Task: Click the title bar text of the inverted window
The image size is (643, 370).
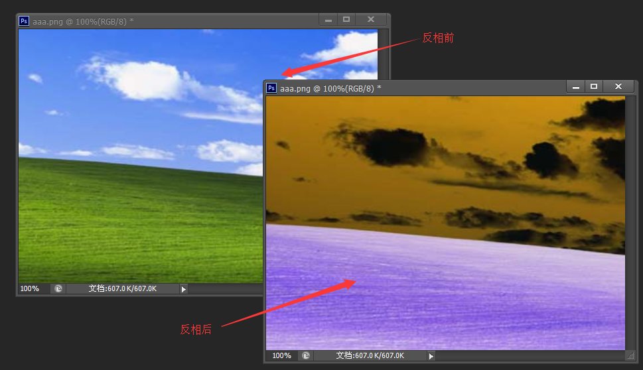Action: 330,88
